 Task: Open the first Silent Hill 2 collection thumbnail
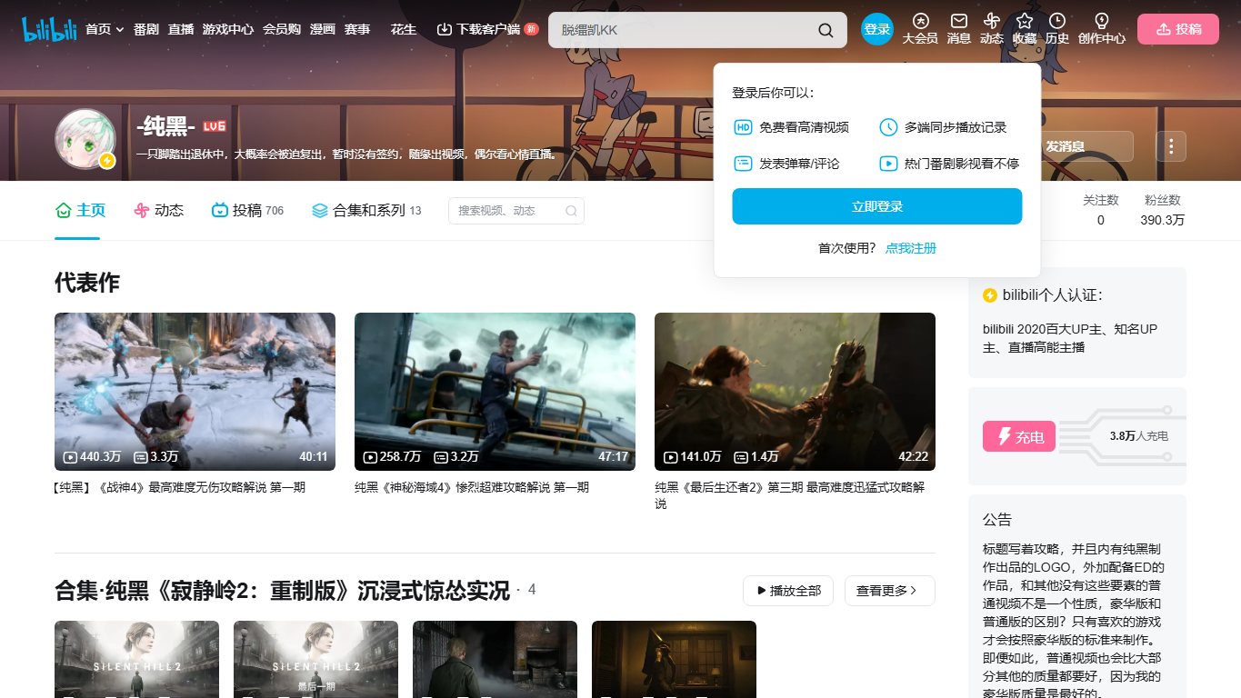pos(136,659)
